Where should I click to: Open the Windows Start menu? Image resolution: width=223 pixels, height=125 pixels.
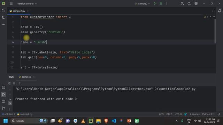(6, 121)
